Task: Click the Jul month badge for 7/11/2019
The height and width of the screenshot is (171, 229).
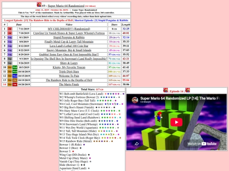Action: [x=10, y=29]
